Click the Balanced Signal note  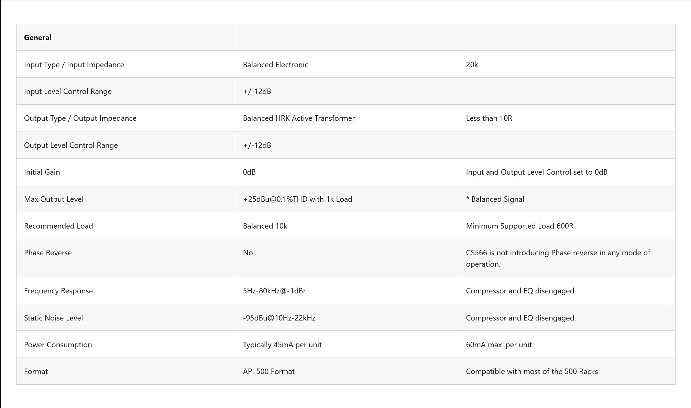[x=495, y=199]
